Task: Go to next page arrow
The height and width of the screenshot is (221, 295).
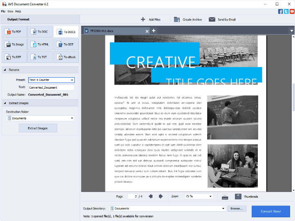Action: pos(161,196)
